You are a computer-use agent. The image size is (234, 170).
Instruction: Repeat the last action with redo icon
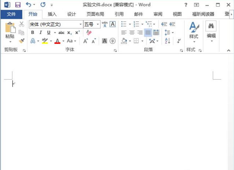43,5
